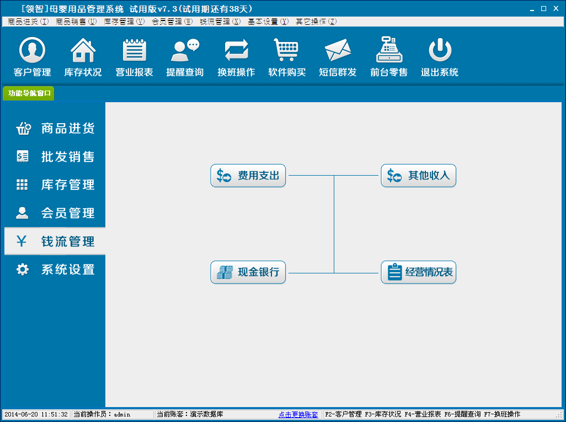Open the 经营情况表 report button
Screen dimensions: 566x422
[419, 272]
